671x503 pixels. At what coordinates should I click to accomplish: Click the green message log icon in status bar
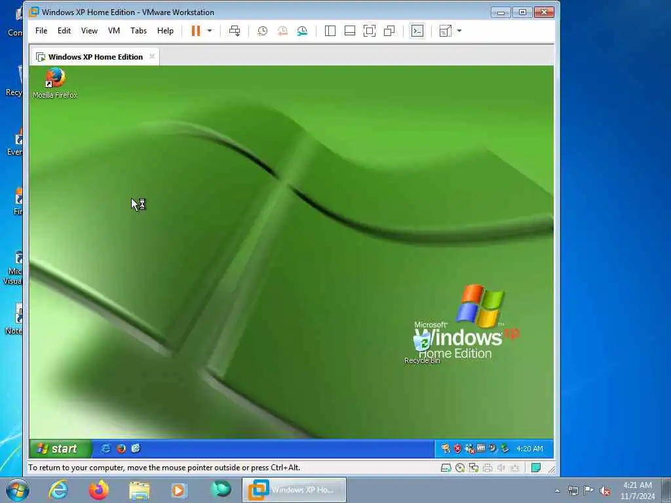pyautogui.click(x=536, y=468)
